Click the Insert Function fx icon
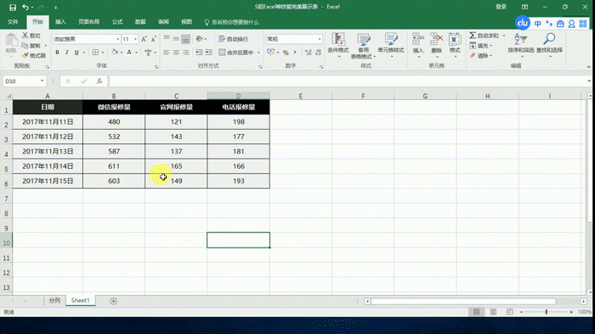The width and height of the screenshot is (595, 334). 99,81
